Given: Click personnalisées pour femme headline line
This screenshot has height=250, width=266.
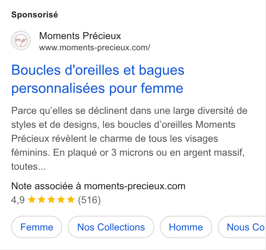Looking at the screenshot, I should pos(97,88).
